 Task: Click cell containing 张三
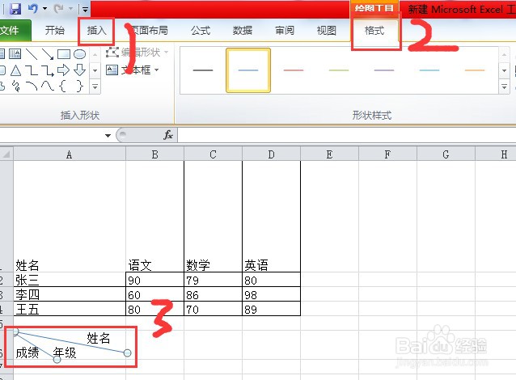70,279
